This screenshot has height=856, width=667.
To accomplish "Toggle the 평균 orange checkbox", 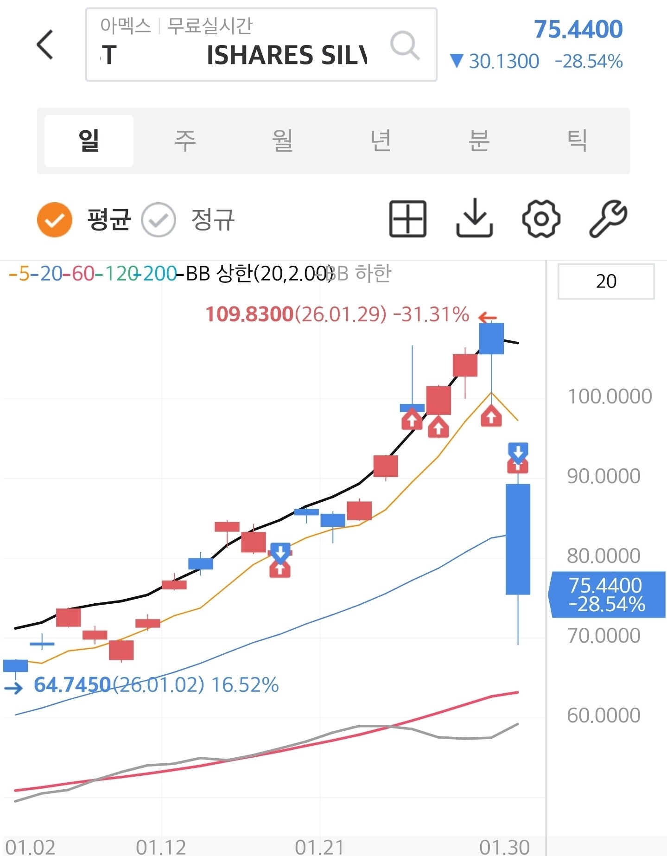I will pyautogui.click(x=55, y=220).
